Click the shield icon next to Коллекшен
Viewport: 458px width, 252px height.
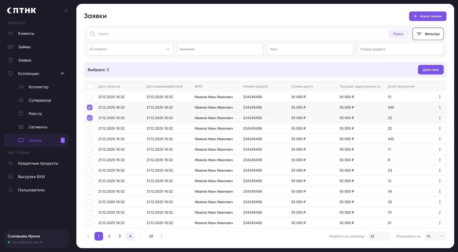[x=11, y=74]
